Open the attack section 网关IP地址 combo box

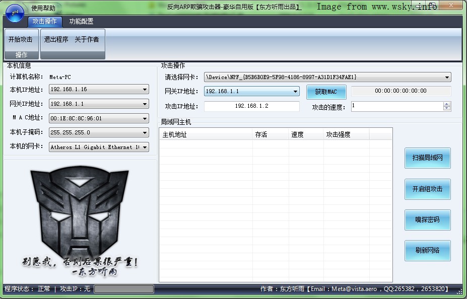(x=252, y=91)
